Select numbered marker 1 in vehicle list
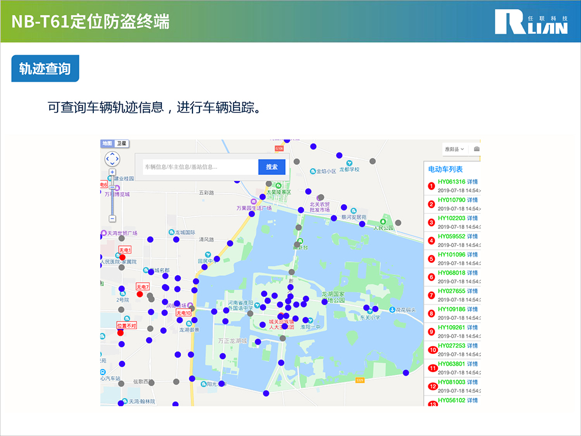 click(431, 187)
